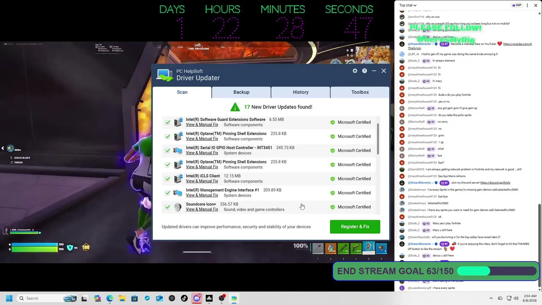Click @StreamElements username in Discord server message
The height and width of the screenshot is (305, 542).
[419, 183]
